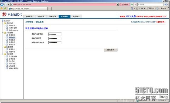
Task: Collapse the 配置管理 tree branch
Action: pyautogui.click(x=2, y=47)
